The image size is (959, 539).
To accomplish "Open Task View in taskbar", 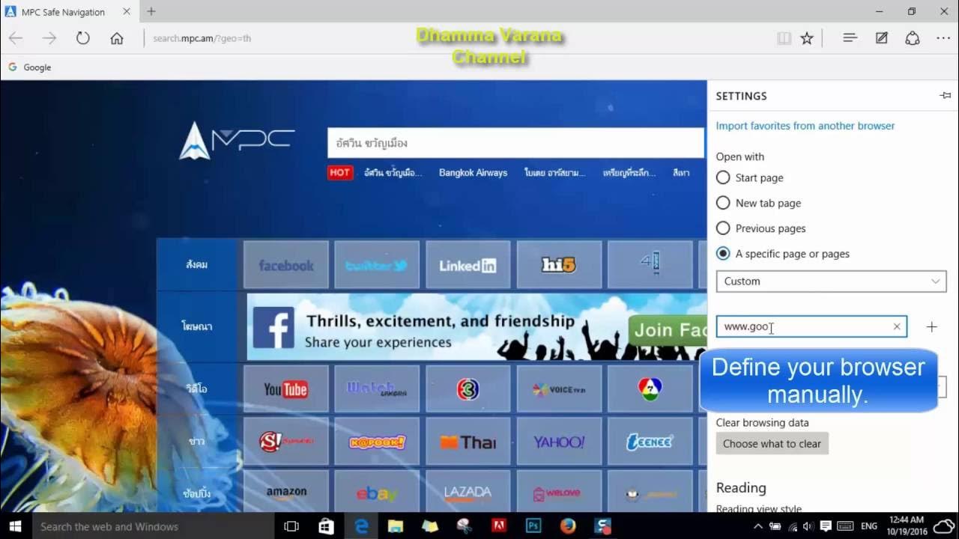I will (x=291, y=526).
